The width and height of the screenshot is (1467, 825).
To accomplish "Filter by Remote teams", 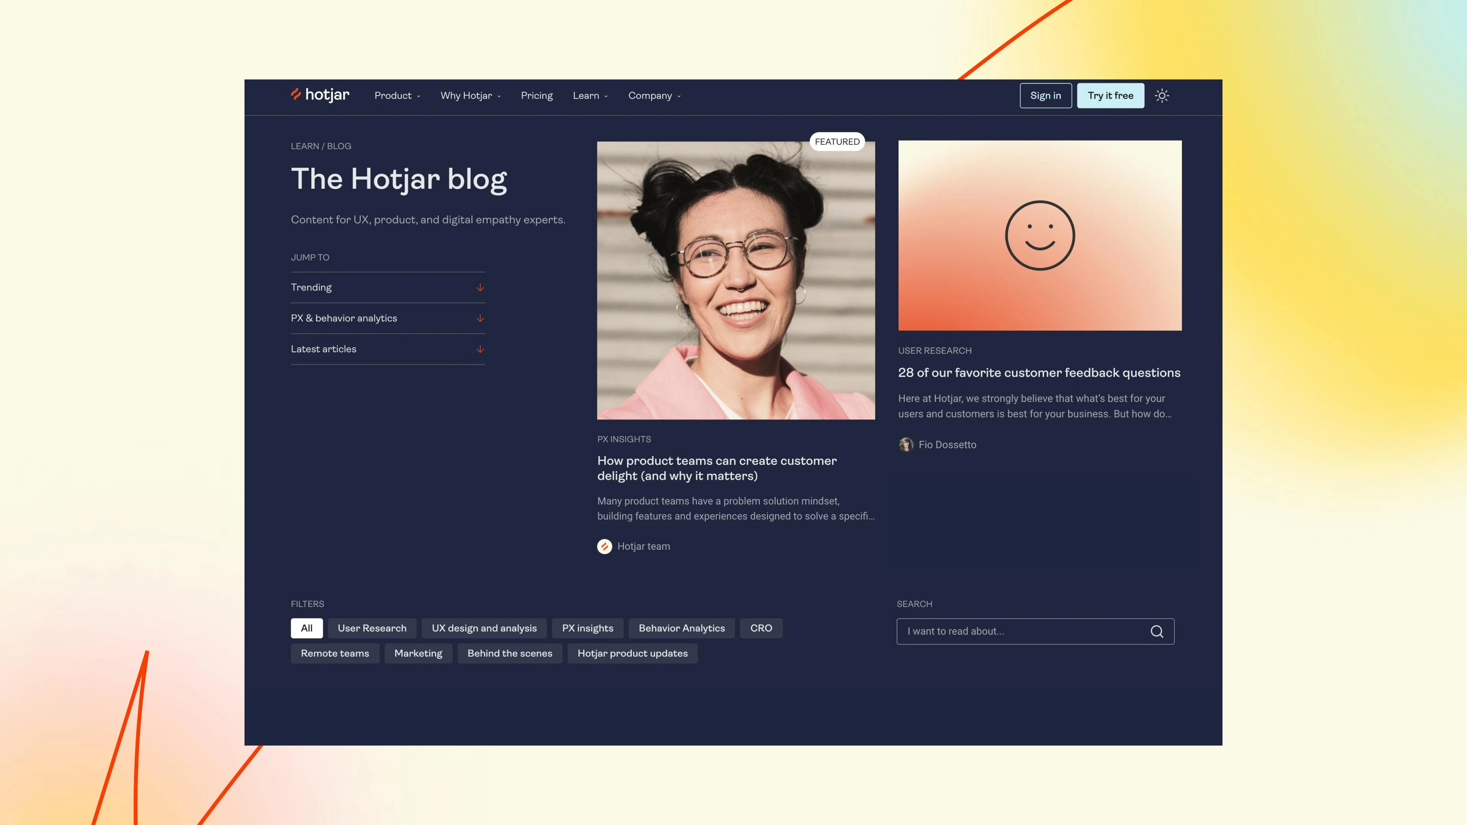I will 335,653.
